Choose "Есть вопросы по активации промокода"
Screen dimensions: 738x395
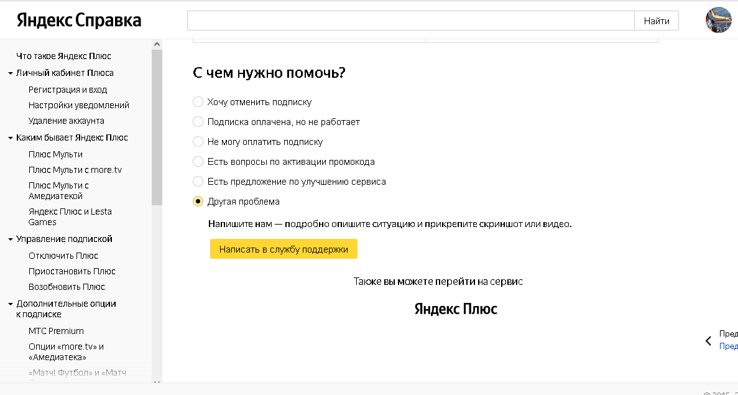(x=198, y=161)
